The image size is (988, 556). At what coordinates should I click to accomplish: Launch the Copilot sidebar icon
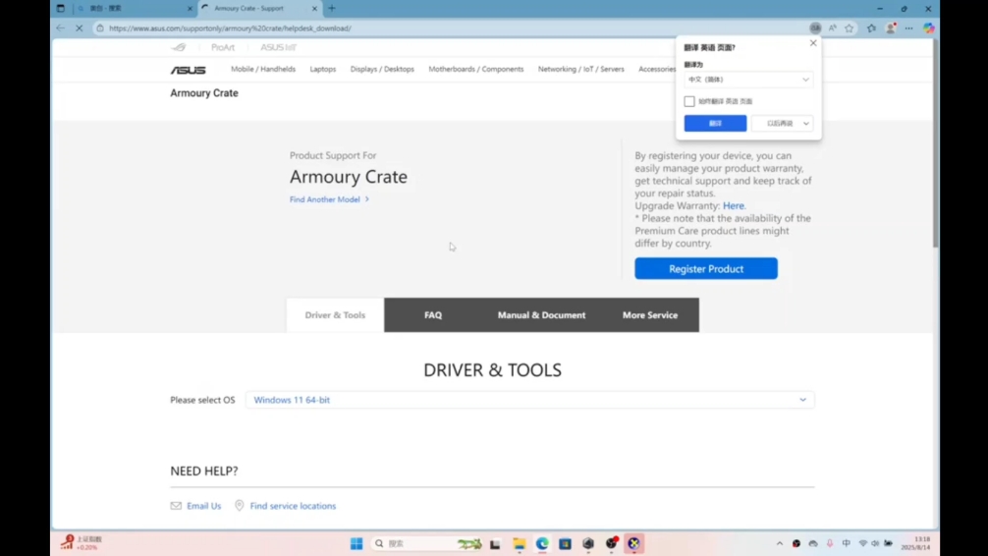[x=929, y=28]
